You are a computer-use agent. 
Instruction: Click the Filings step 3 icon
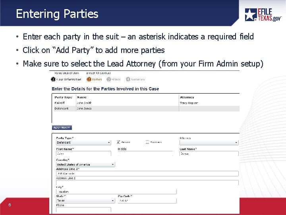coord(108,79)
